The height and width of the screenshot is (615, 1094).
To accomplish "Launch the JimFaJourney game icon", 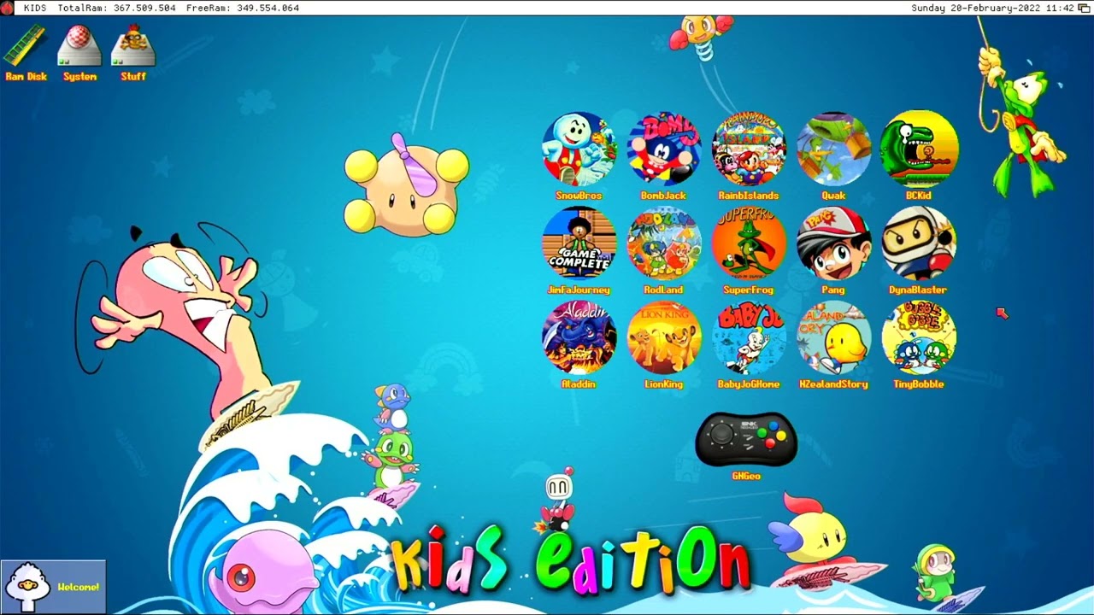I will 579,243.
